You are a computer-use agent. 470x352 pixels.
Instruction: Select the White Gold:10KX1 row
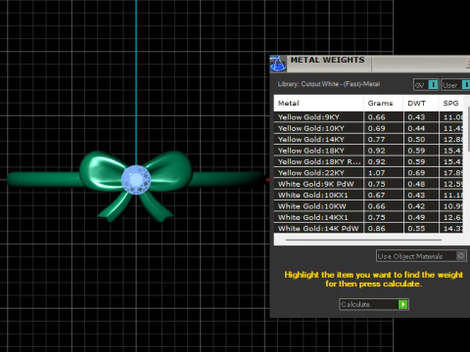click(368, 195)
